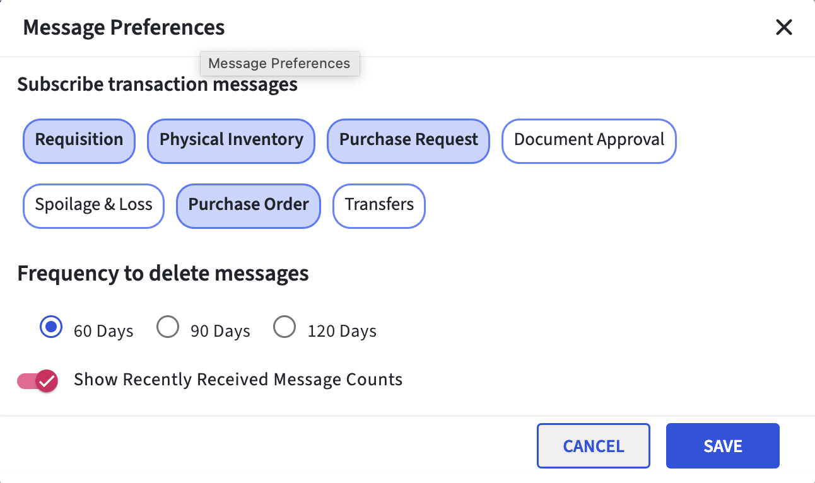Turn off Purchase Order messages
The height and width of the screenshot is (483, 815).
[x=248, y=206]
